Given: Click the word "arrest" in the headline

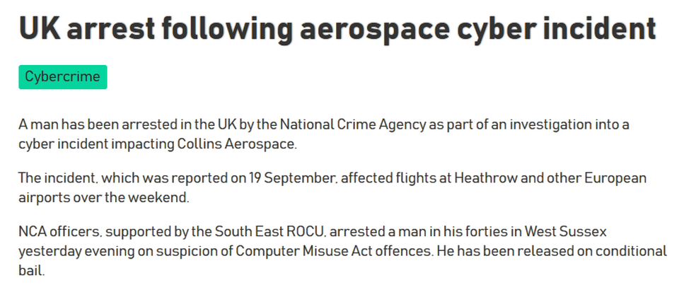Looking at the screenshot, I should (96, 28).
